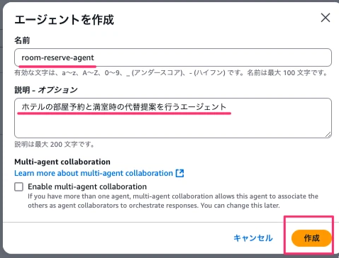
Task: Click the orange 作成 button
Action: [x=311, y=238]
